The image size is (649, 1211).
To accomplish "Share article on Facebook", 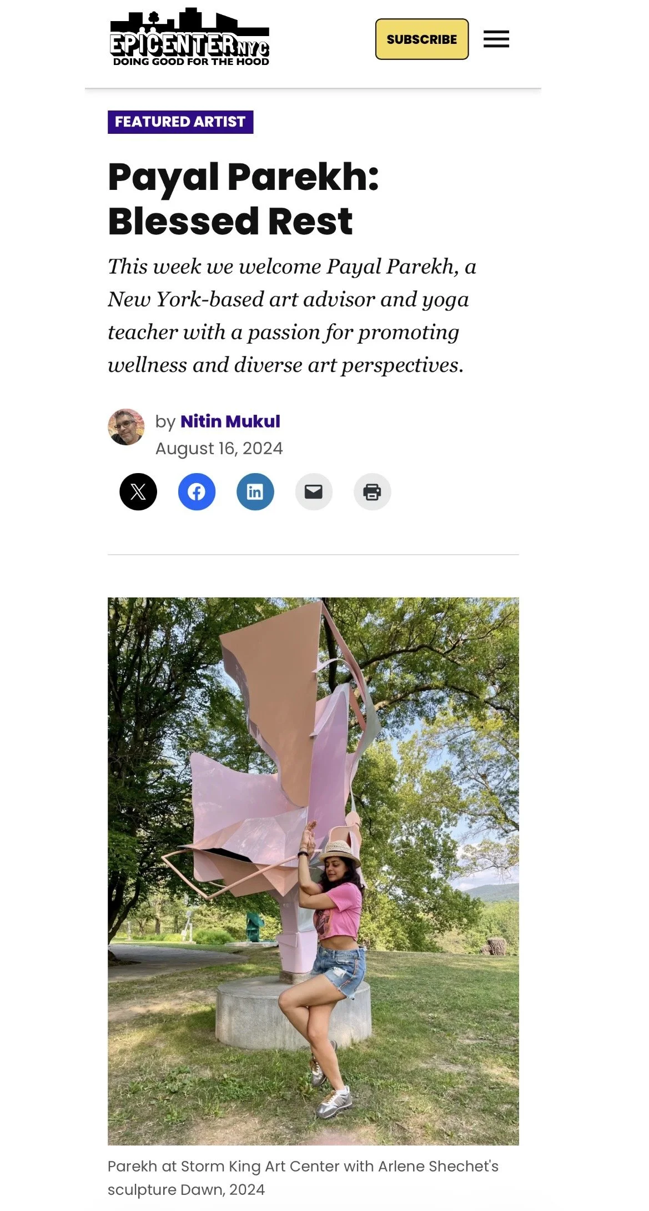I will pos(197,491).
